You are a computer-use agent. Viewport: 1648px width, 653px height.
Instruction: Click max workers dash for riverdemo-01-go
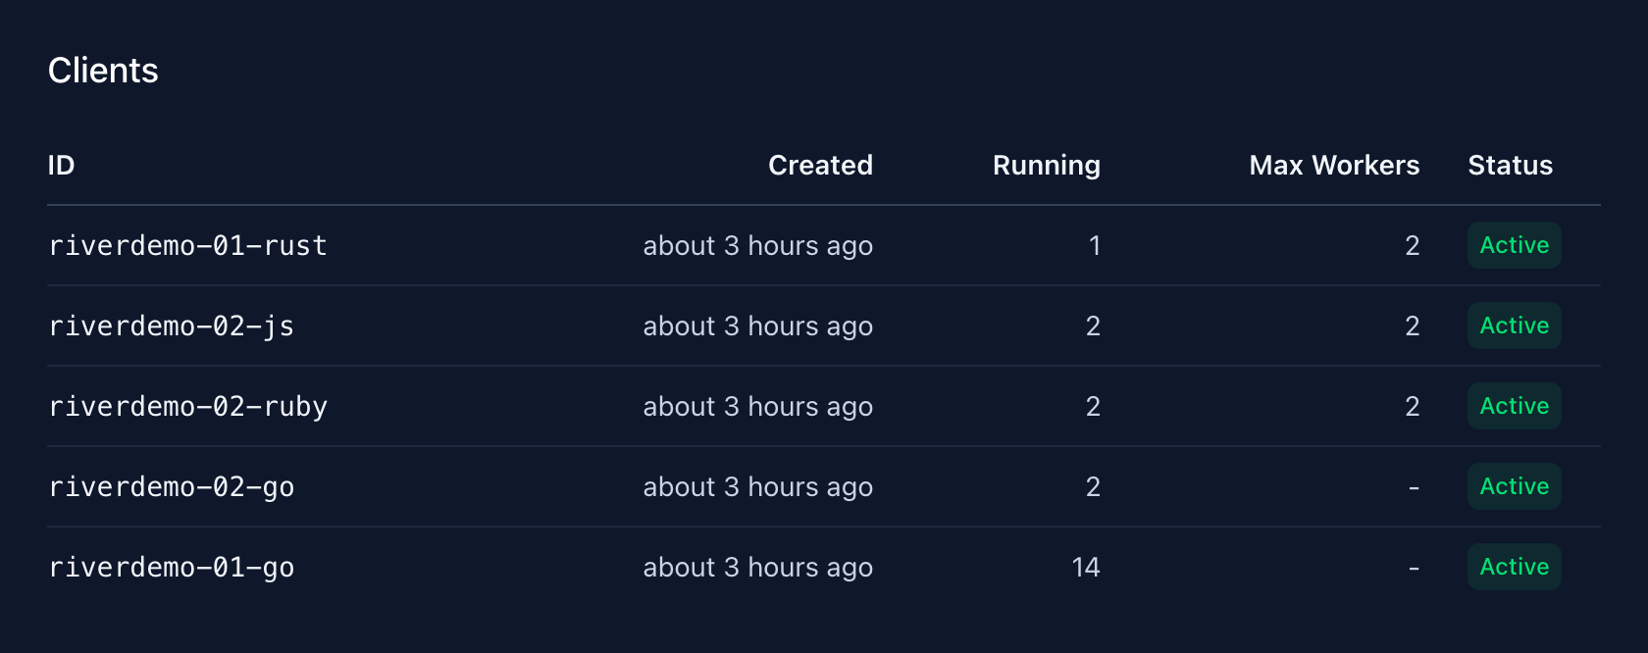[1414, 568]
